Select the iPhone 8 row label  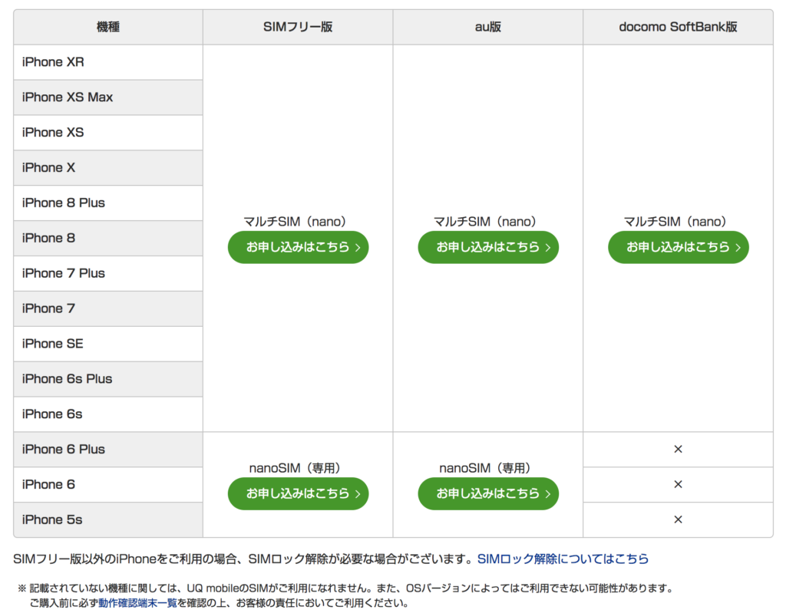[48, 238]
